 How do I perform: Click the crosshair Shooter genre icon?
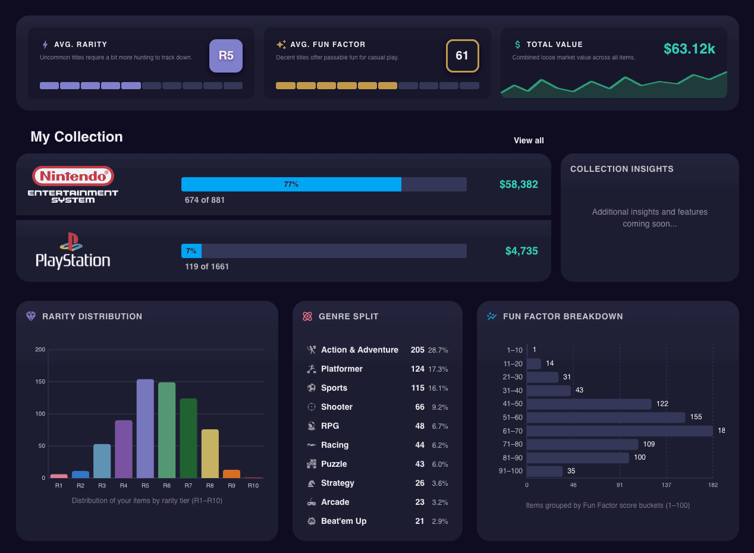coord(310,407)
